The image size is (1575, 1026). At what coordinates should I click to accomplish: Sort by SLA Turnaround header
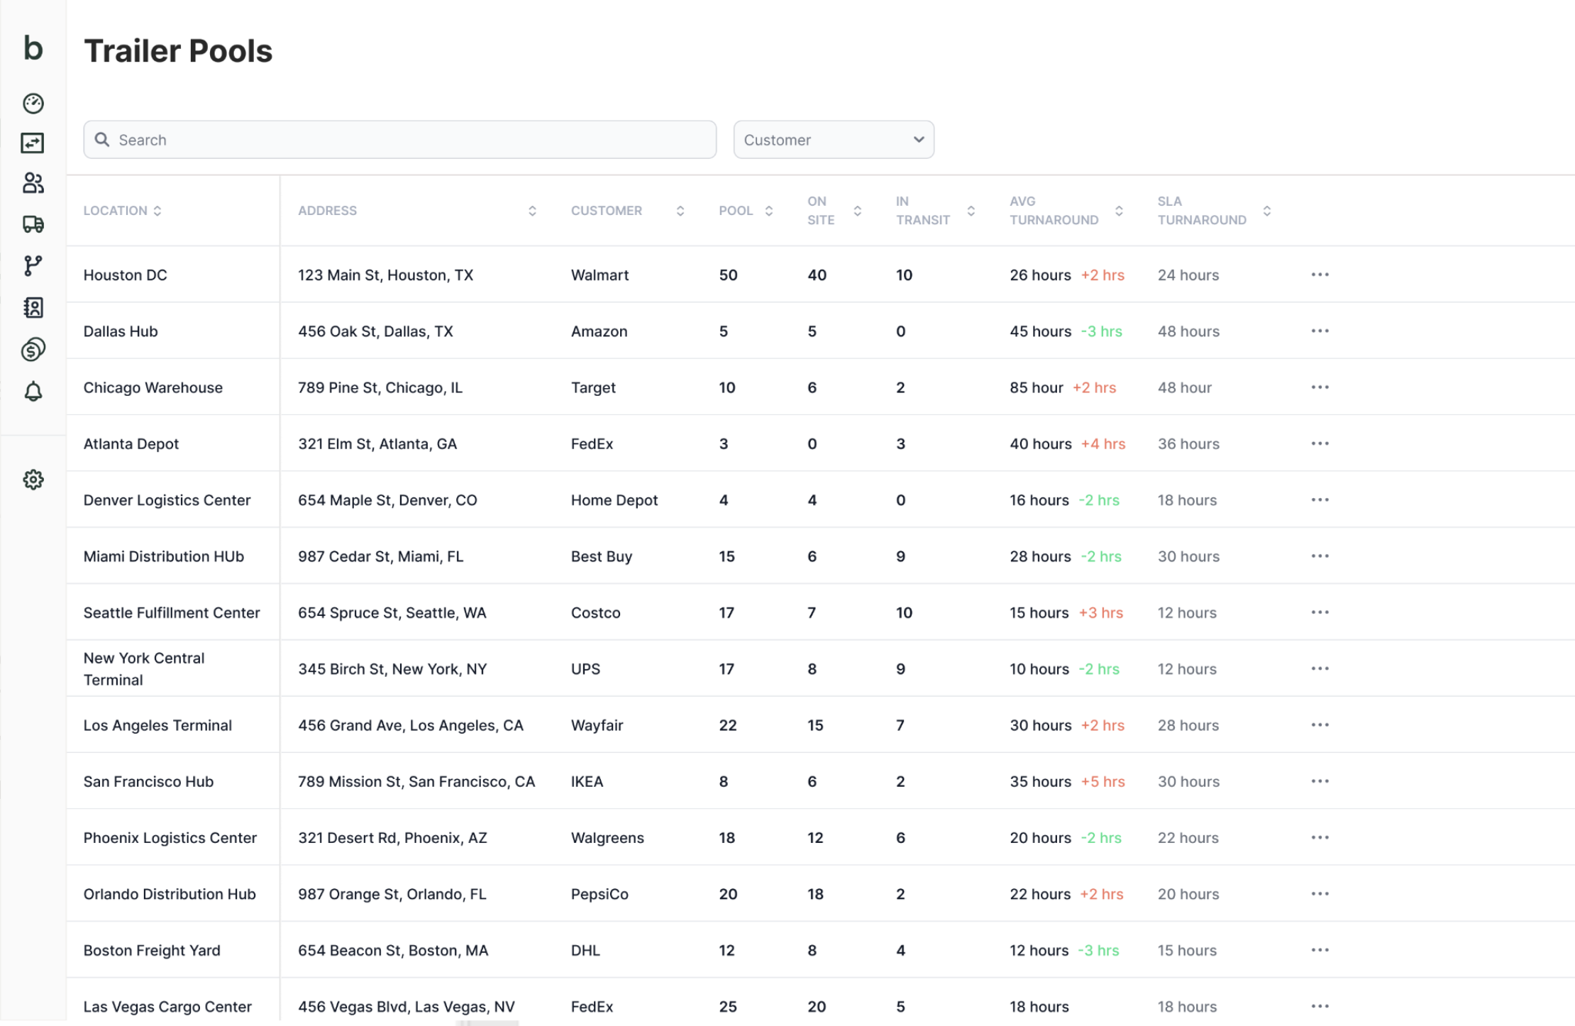pos(1266,211)
